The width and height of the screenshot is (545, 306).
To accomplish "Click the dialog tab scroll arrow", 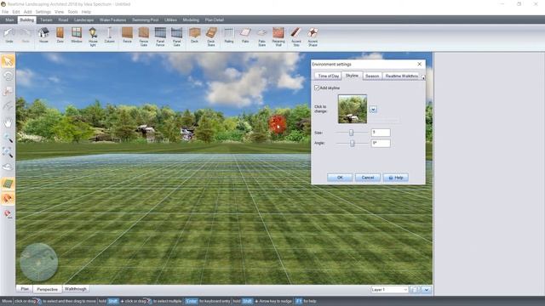I will 423,77.
